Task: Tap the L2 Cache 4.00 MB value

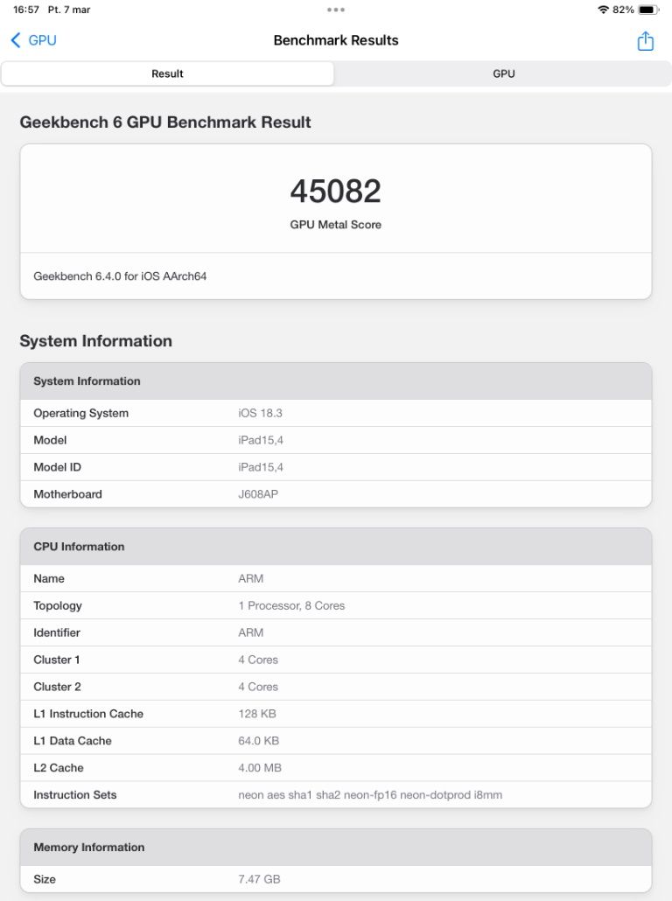Action: (260, 768)
